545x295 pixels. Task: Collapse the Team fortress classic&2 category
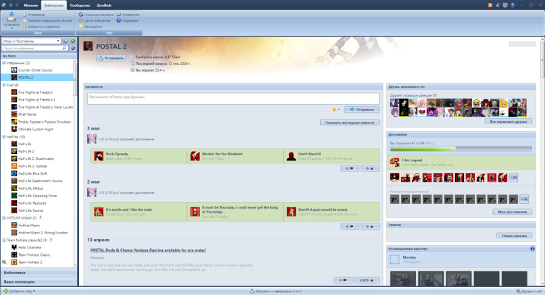click(4, 240)
